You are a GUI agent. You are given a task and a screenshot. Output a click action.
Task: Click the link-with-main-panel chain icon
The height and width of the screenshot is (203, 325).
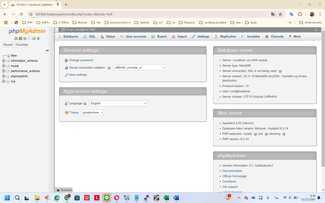click(47, 50)
